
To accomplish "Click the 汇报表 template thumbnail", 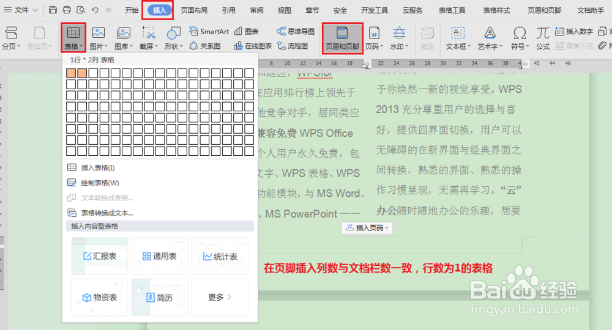I will point(100,256).
